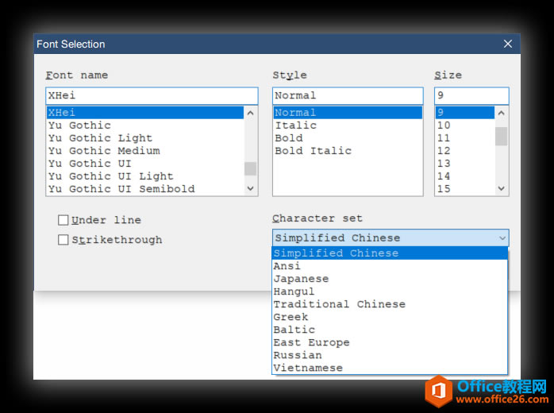Choose Bold Italic style
554x413 pixels.
click(x=313, y=151)
